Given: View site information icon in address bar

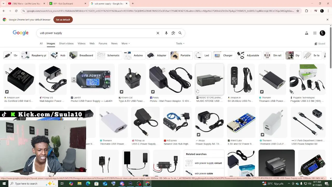Looking at the screenshot, I should (x=24, y=11).
